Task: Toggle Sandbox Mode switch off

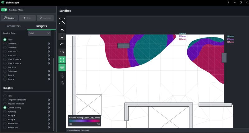Action: [4, 10]
